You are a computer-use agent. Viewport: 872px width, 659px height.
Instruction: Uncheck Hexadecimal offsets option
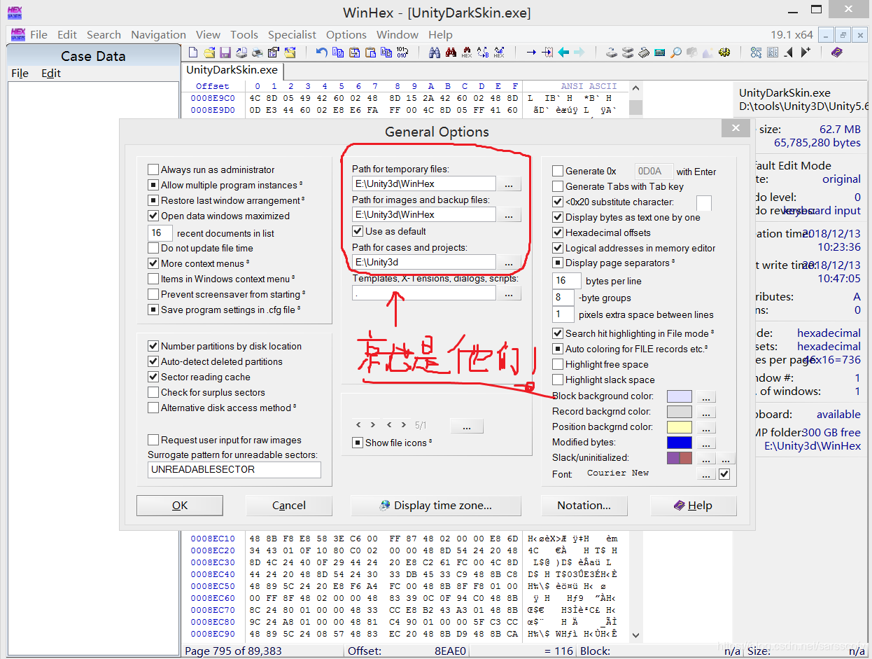tap(558, 233)
